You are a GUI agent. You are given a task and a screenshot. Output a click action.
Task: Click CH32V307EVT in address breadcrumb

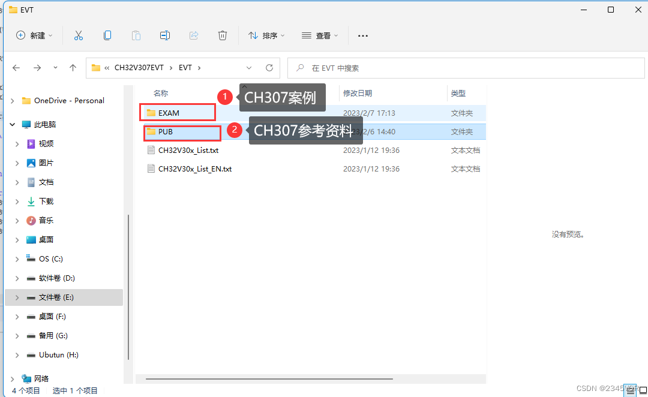click(139, 68)
